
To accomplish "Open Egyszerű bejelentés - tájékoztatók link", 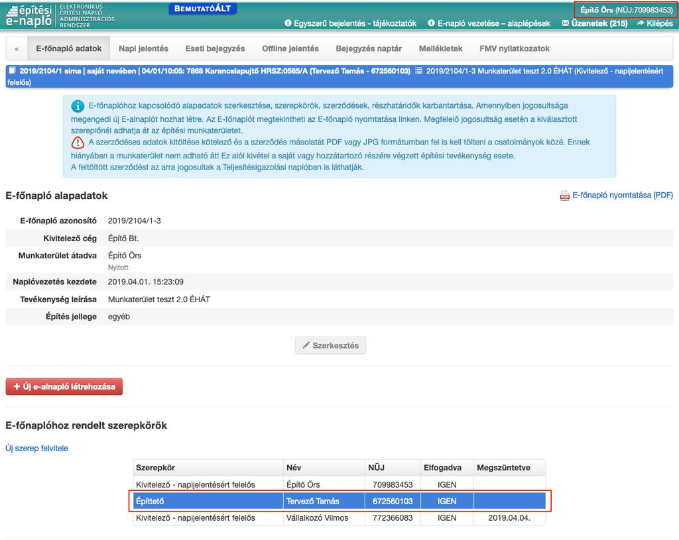I will [x=355, y=23].
